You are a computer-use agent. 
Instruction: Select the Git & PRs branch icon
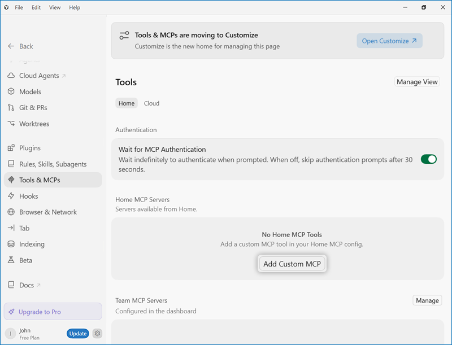11,108
